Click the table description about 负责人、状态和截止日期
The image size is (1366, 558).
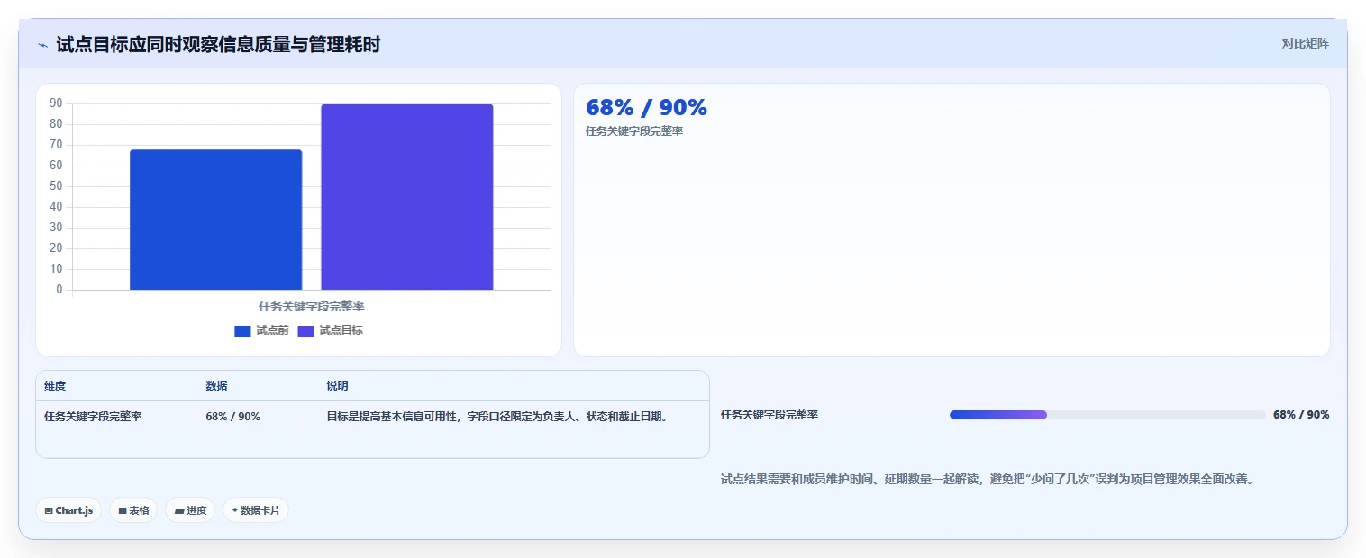(x=497, y=417)
